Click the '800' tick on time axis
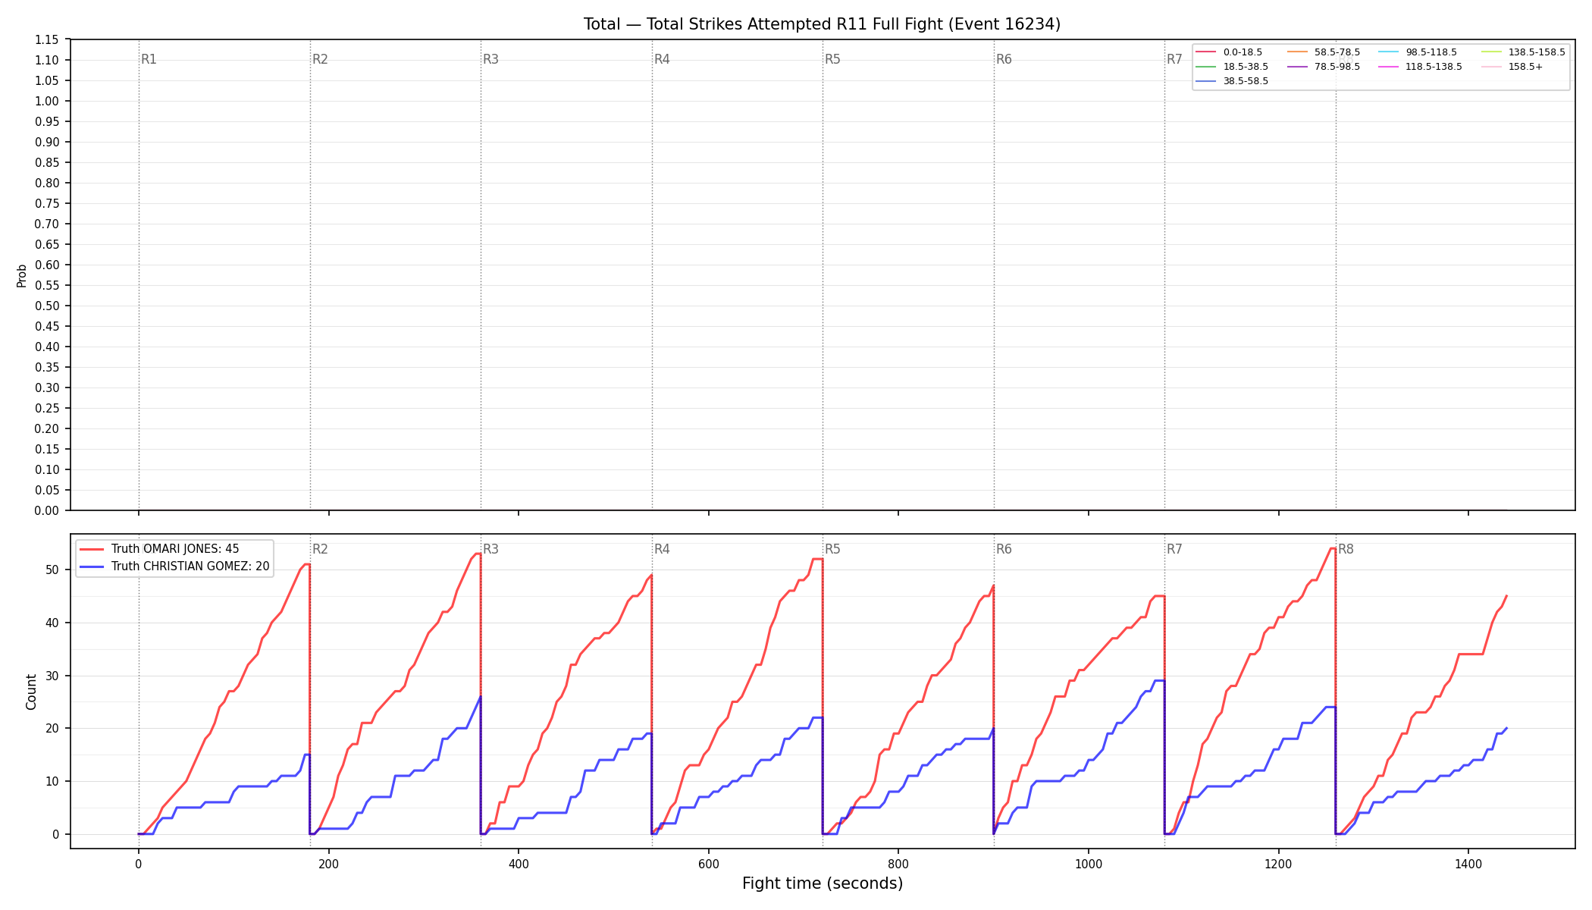This screenshot has width=1592, height=910. [x=898, y=864]
